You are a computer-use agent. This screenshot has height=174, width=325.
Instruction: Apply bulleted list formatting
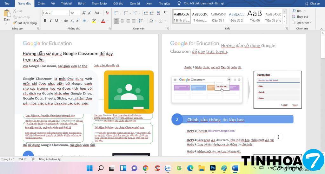coord(116,13)
